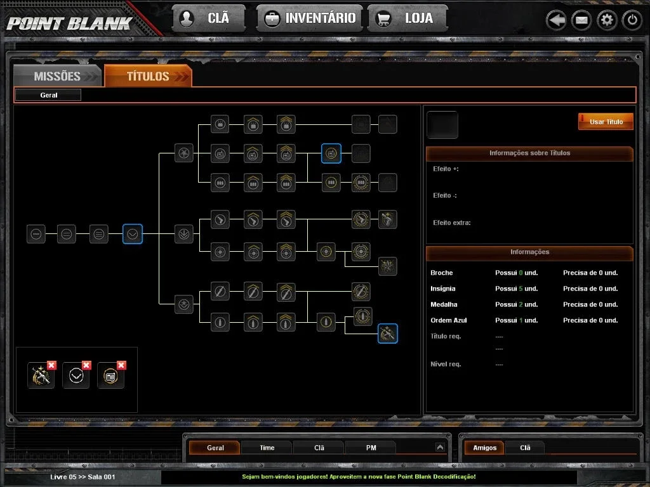This screenshot has width=650, height=487.
Task: Click the blue-highlighted down-chevron title in the tree
Action: tap(133, 234)
